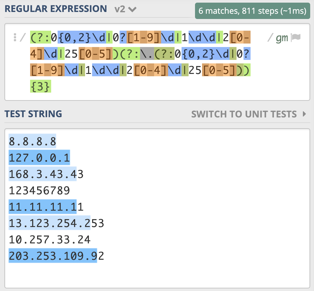The width and height of the screenshot is (314, 291).
Task: Focus the empty area below the test strings
Action: point(157,275)
